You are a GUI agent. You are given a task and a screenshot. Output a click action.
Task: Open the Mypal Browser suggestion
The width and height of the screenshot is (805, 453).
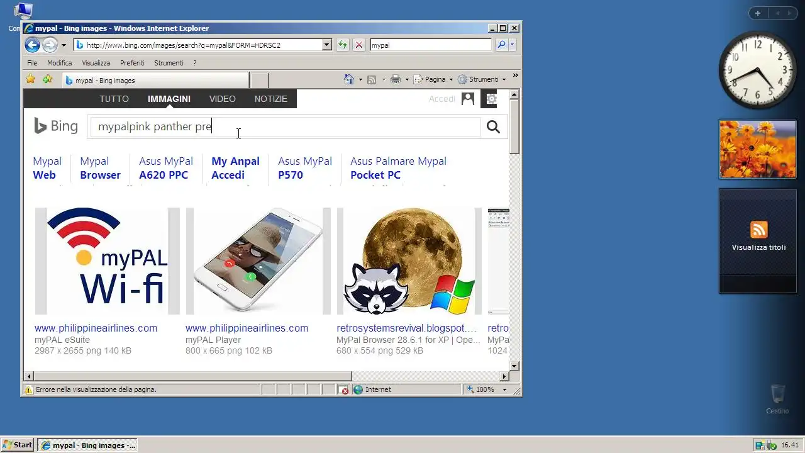pos(100,168)
